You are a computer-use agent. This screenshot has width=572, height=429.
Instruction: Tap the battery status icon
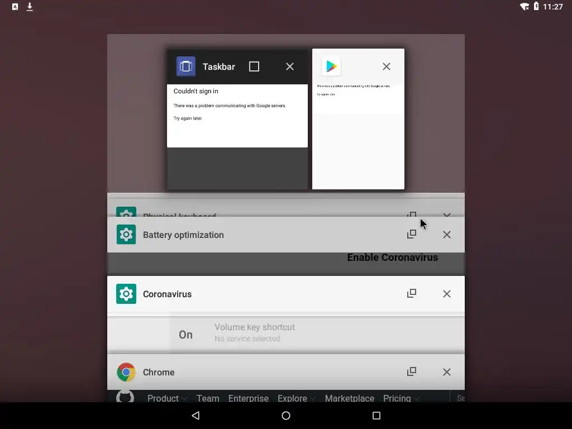[x=536, y=6]
